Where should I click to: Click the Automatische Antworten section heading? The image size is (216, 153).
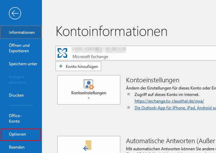pos(170,141)
